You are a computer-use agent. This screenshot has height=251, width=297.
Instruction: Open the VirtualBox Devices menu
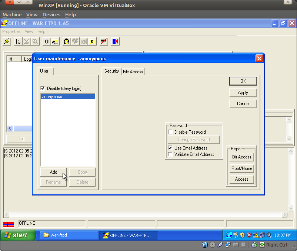[51, 14]
